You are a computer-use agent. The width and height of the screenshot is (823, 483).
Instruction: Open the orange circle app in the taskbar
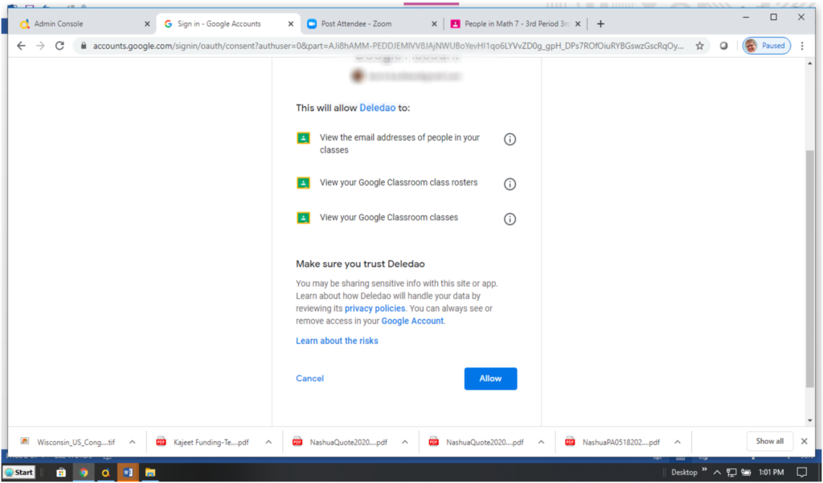(105, 473)
